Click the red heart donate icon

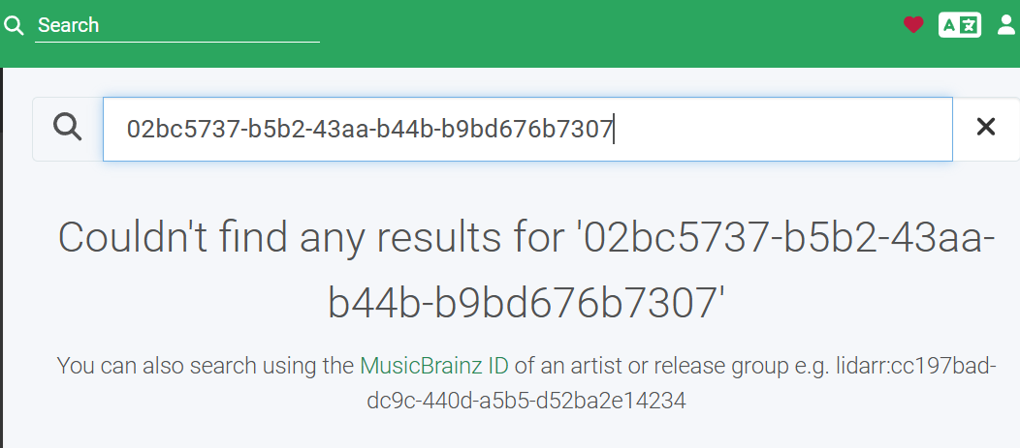pos(912,25)
